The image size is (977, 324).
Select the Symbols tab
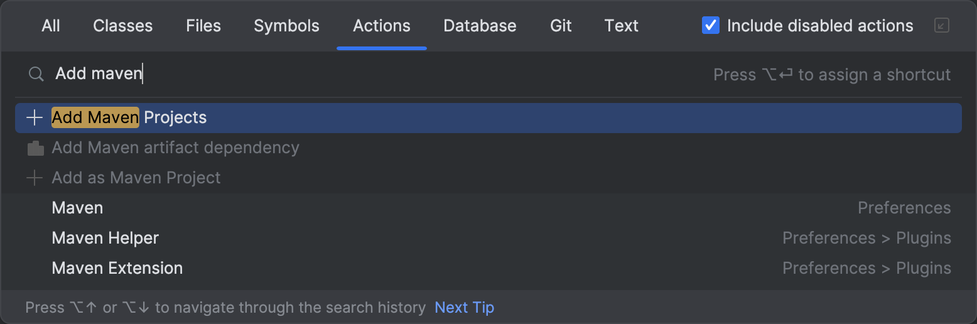click(x=286, y=26)
